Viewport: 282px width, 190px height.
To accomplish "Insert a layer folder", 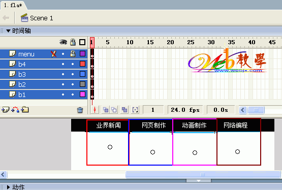I will pos(25,109).
